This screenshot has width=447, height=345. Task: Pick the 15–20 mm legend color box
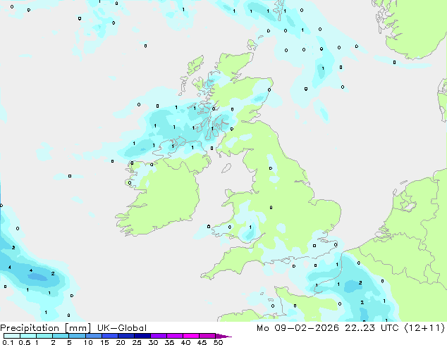(109, 336)
